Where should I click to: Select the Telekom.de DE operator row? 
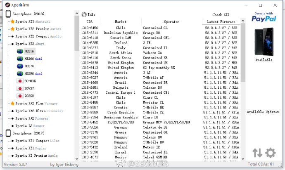click(x=160, y=127)
